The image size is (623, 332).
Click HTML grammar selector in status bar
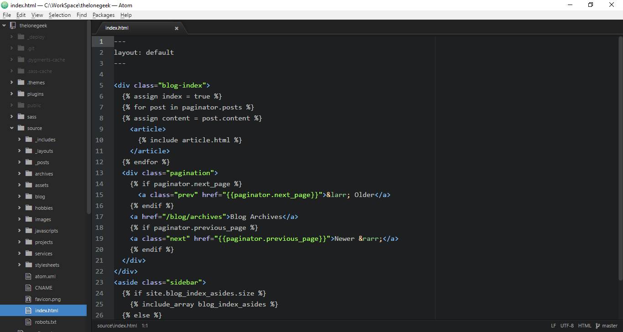click(585, 325)
